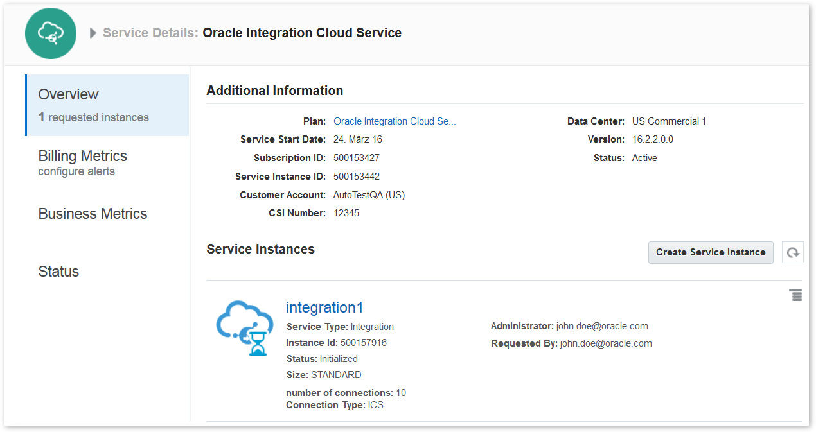Expand the Service Details disclosure triangle
Viewport: 816px width, 432px height.
[93, 33]
